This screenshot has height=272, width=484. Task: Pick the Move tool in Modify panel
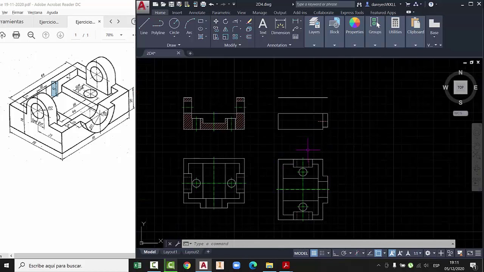click(x=216, y=21)
